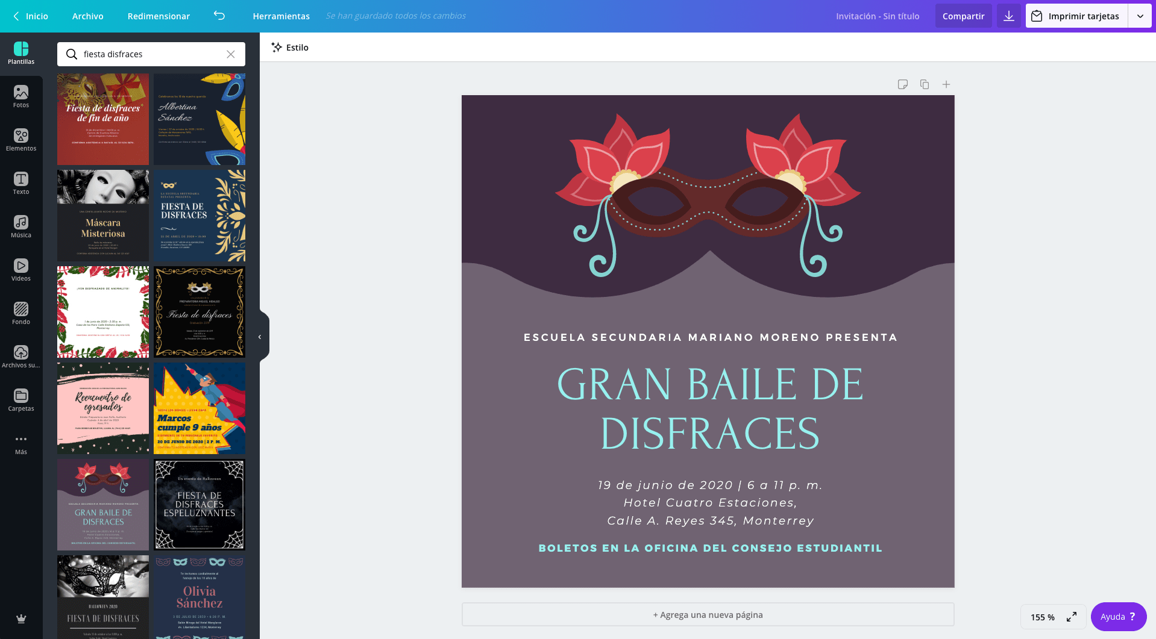
Task: Open the Música panel
Action: (x=21, y=226)
